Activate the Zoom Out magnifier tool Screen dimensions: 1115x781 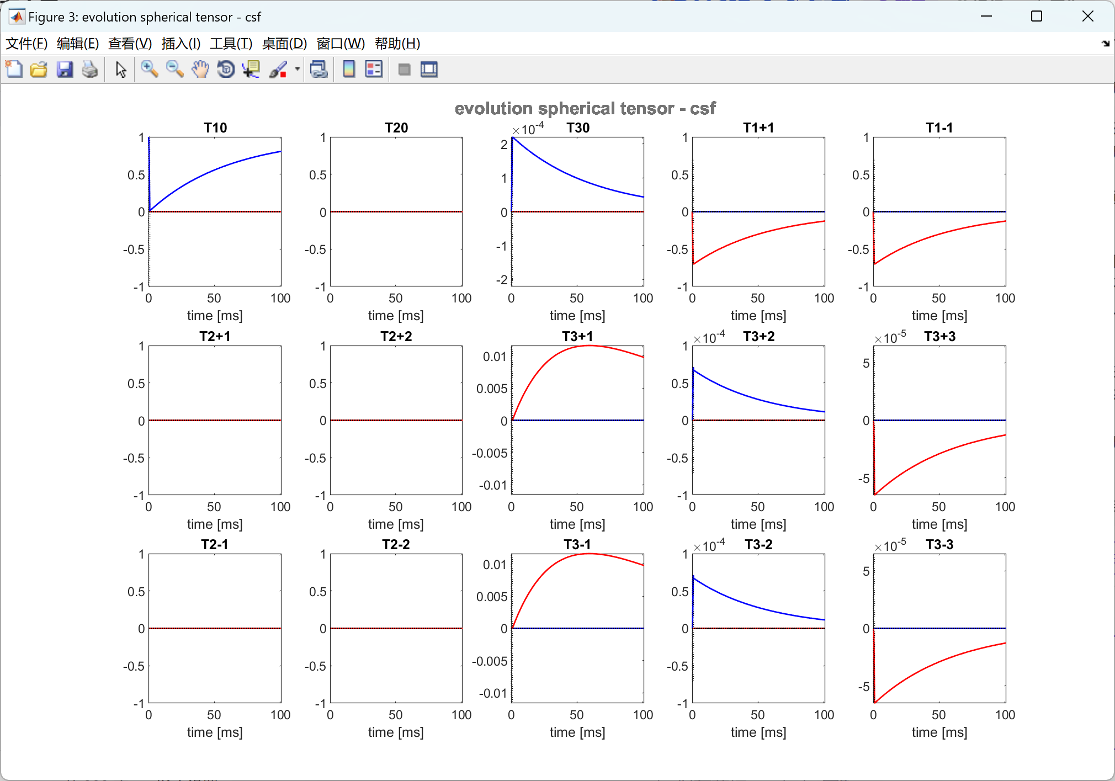(x=174, y=70)
